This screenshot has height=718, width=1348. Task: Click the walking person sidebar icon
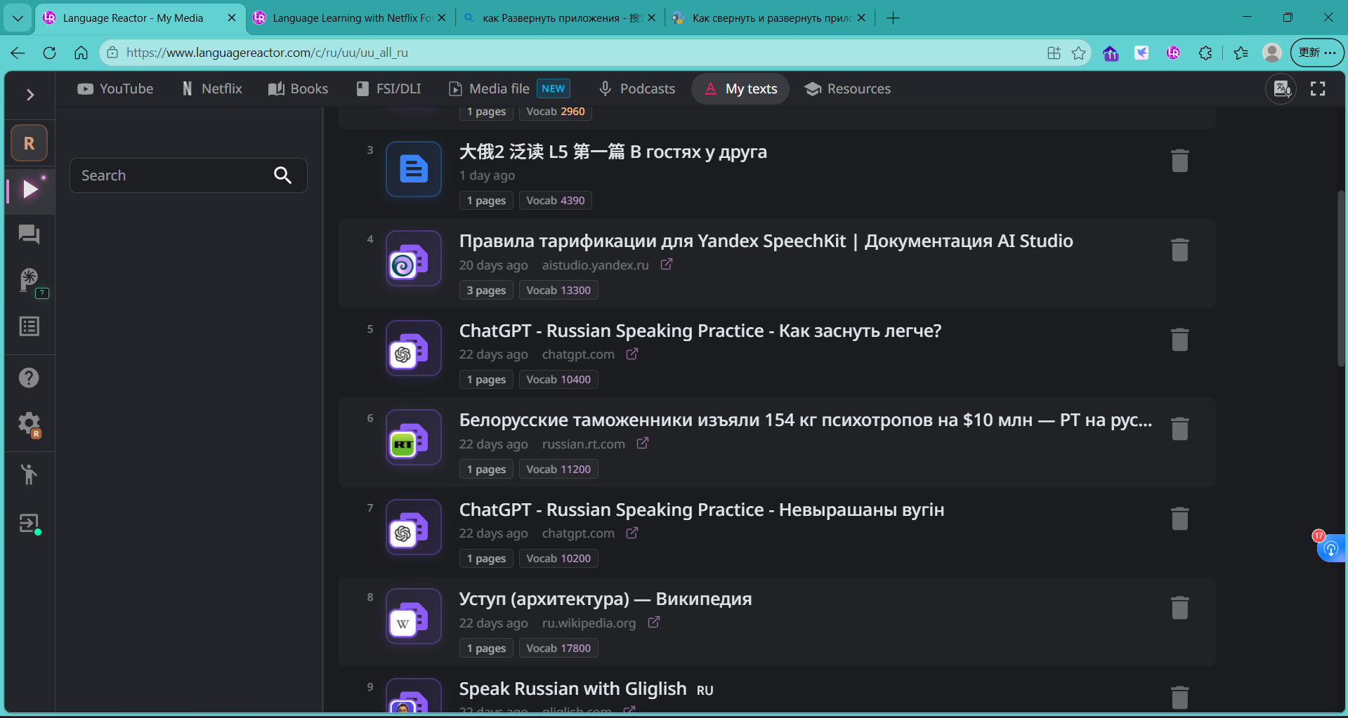click(x=29, y=474)
